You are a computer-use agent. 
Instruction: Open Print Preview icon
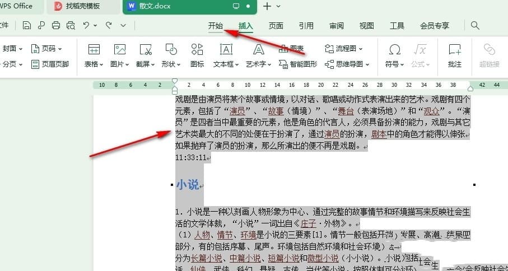point(71,25)
